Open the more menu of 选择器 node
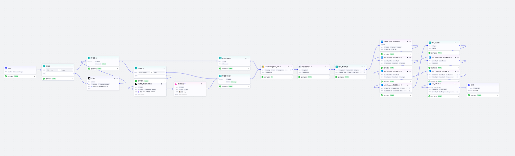Viewport: 515px width, 156px height. pos(72,66)
